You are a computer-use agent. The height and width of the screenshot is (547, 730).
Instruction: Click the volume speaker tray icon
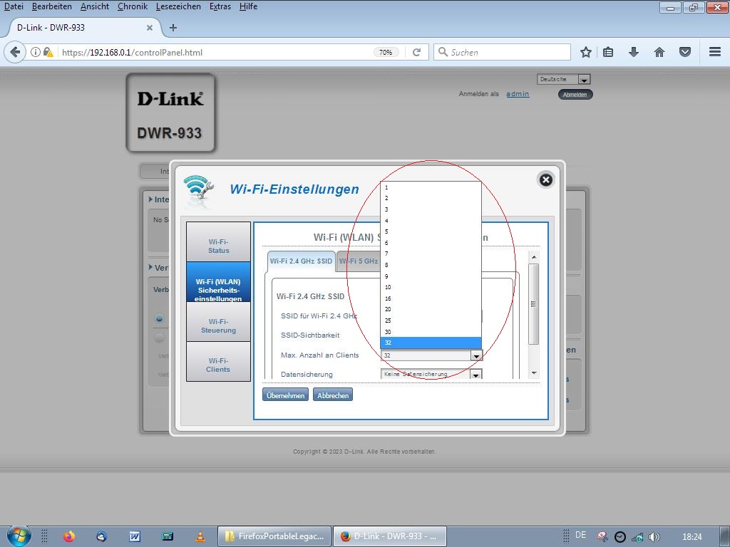tap(654, 537)
